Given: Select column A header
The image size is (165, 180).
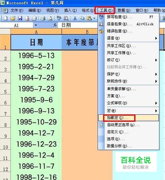Looking at the screenshot, I should 36,32.
